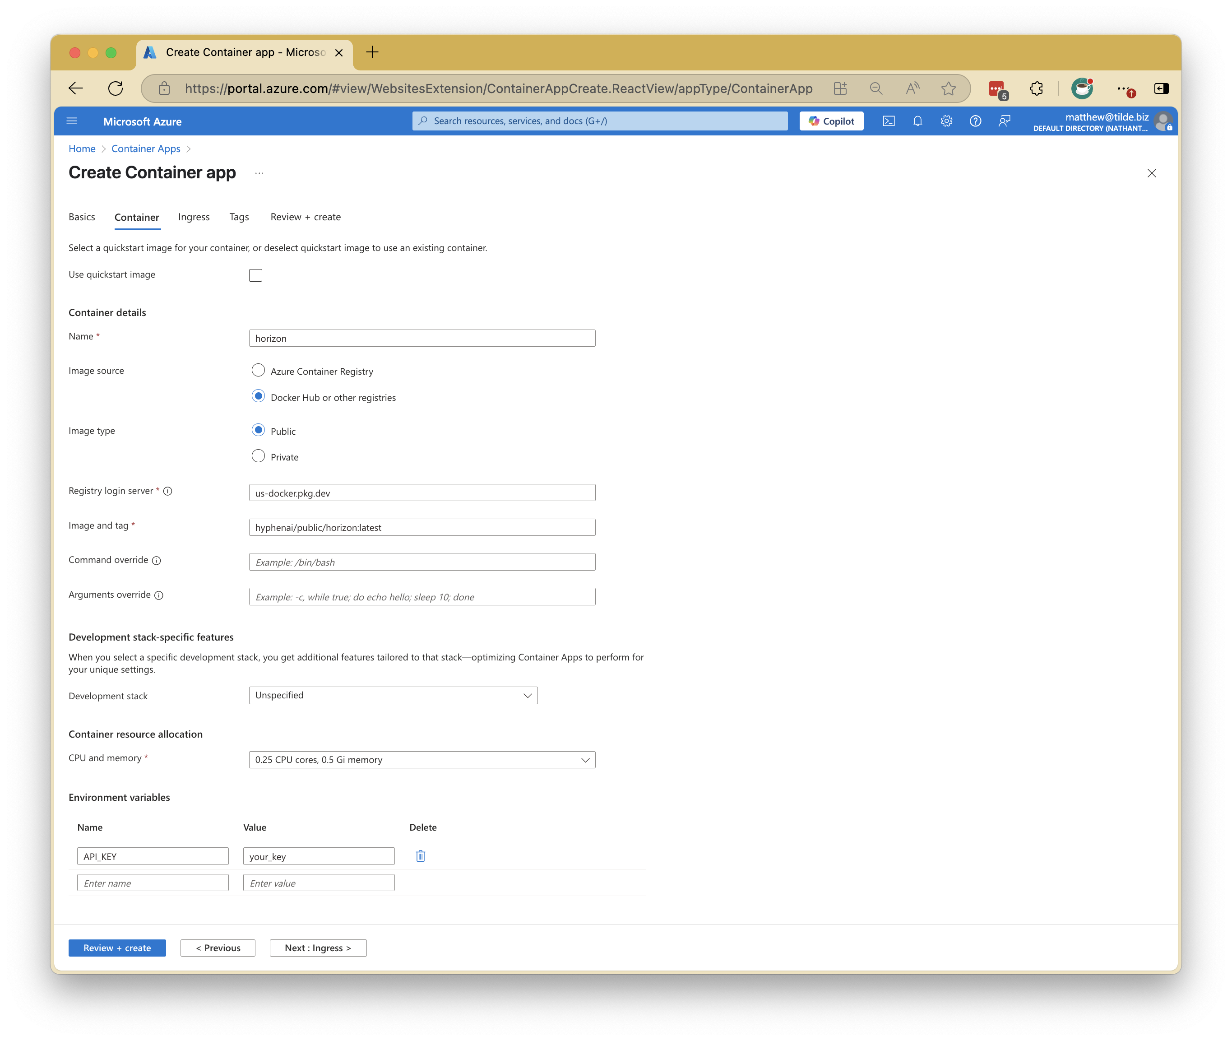
Task: Select Azure Container Registry image source
Action: (x=259, y=370)
